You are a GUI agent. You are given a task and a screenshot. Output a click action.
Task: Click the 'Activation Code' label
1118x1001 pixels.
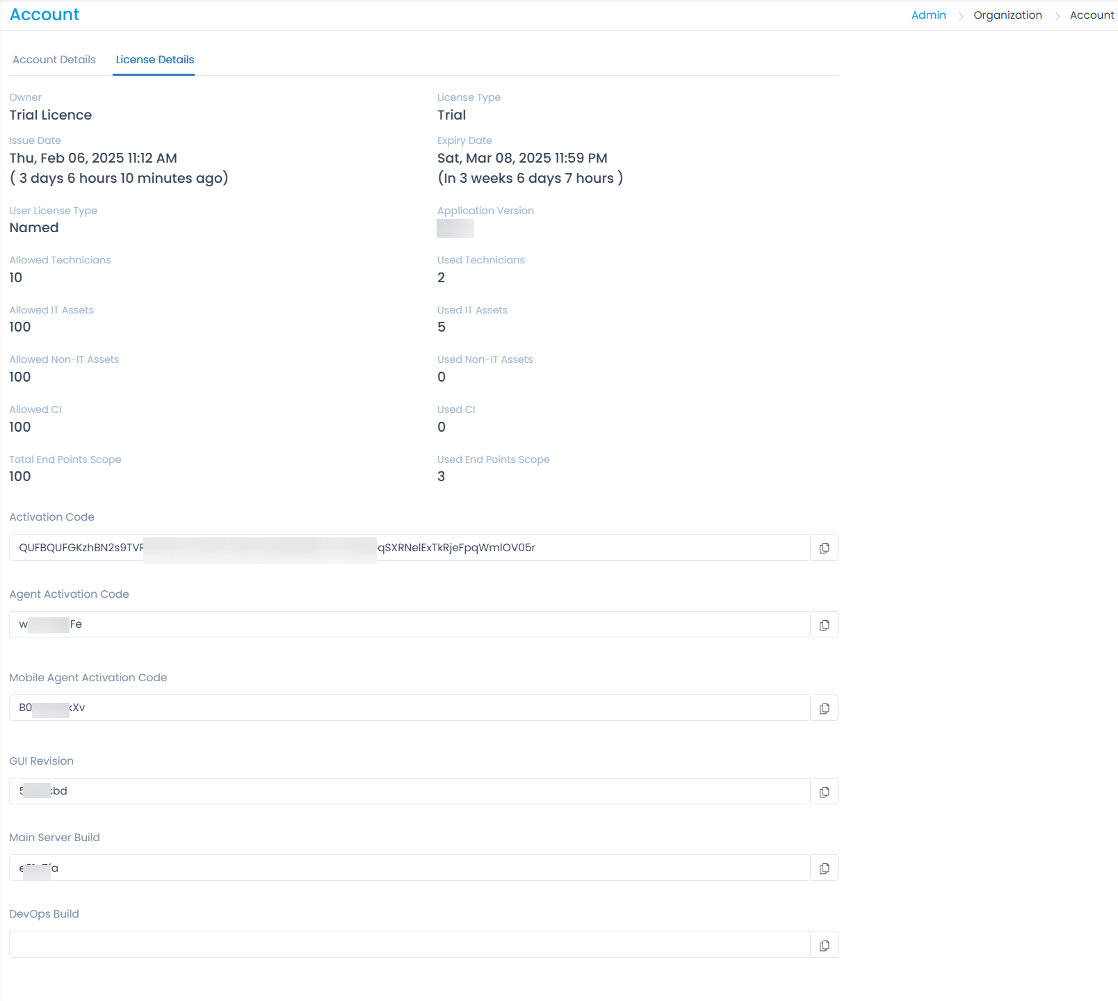[52, 517]
